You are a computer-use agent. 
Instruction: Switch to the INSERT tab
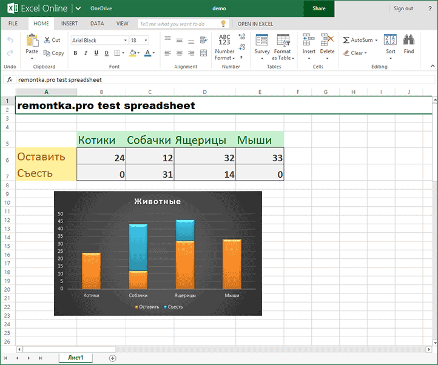70,24
